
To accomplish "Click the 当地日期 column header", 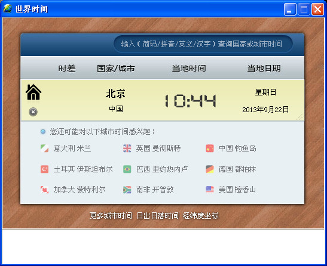I will (264, 68).
